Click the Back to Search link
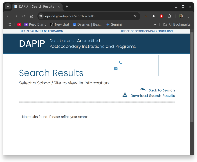The image size is (197, 162). pos(162,90)
